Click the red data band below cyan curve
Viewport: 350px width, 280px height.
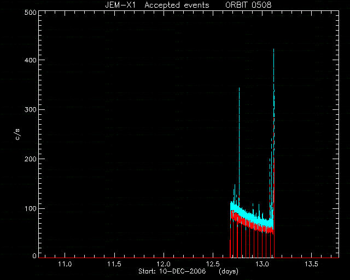[x=250, y=224]
